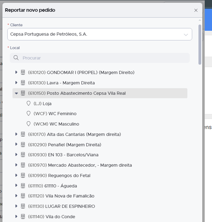Select (610170) Alta das Cantarias (Margem direita)
This screenshot has height=222, width=212.
[75, 134]
